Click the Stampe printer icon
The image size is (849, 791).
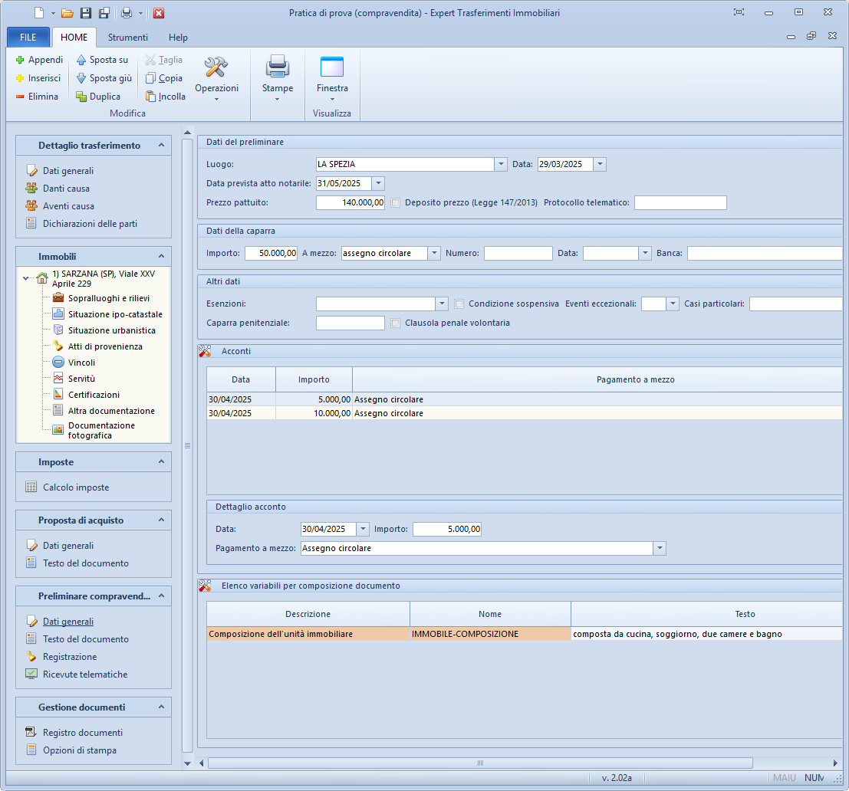(278, 68)
